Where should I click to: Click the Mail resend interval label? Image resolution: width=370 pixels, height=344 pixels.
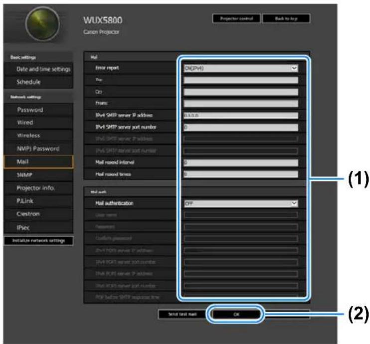(x=115, y=163)
